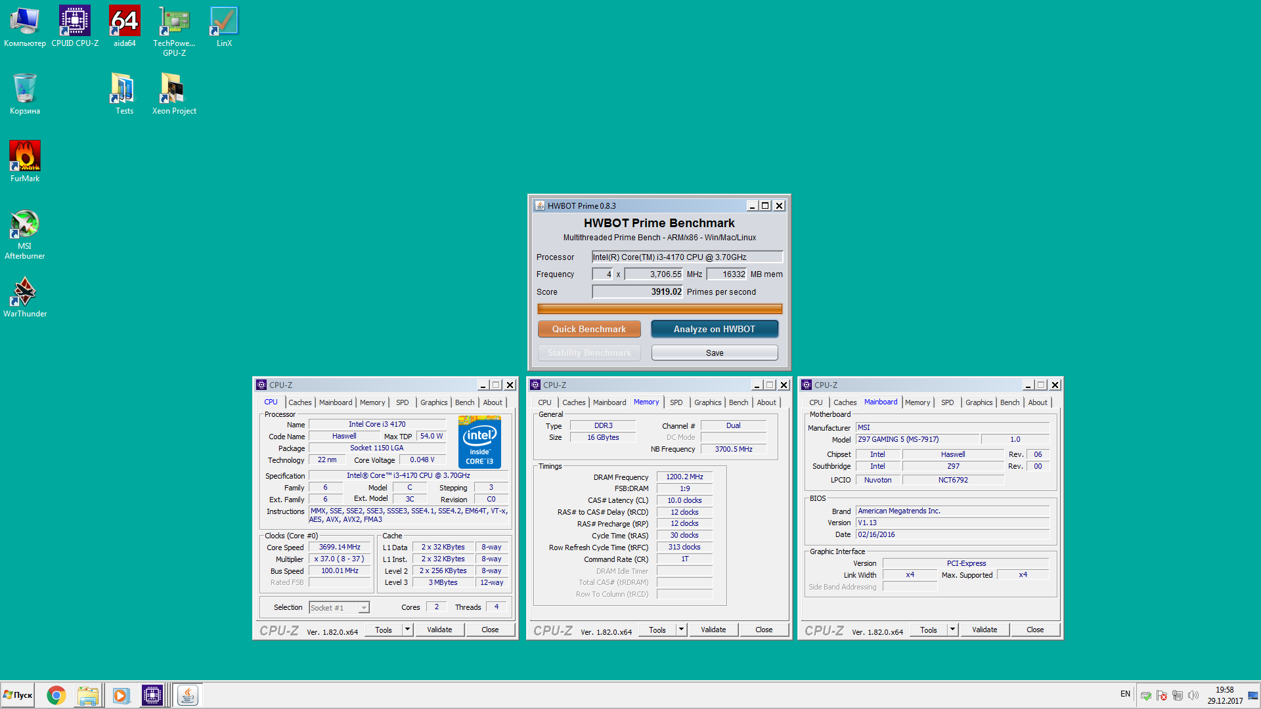The height and width of the screenshot is (709, 1261).
Task: Click the taskbar clock 19:58
Action: [x=1224, y=690]
